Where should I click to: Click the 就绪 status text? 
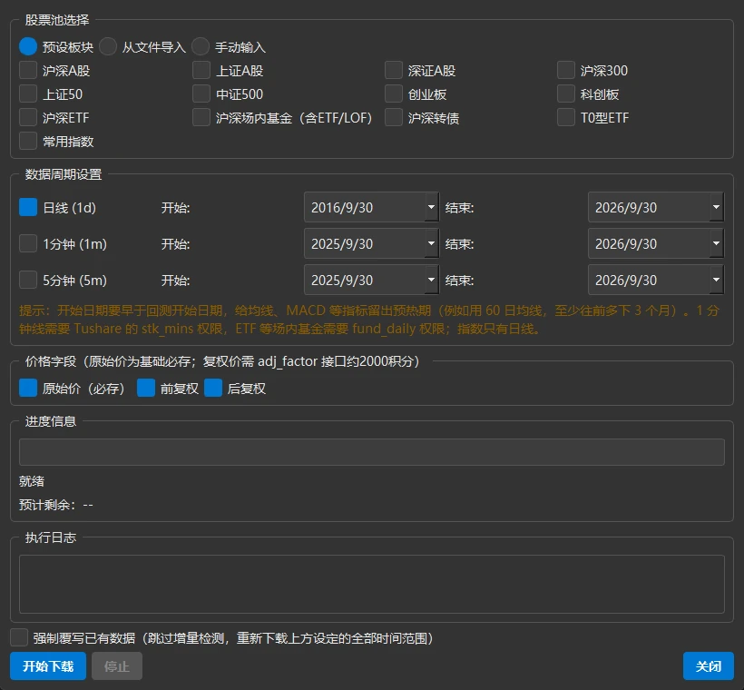(x=32, y=481)
